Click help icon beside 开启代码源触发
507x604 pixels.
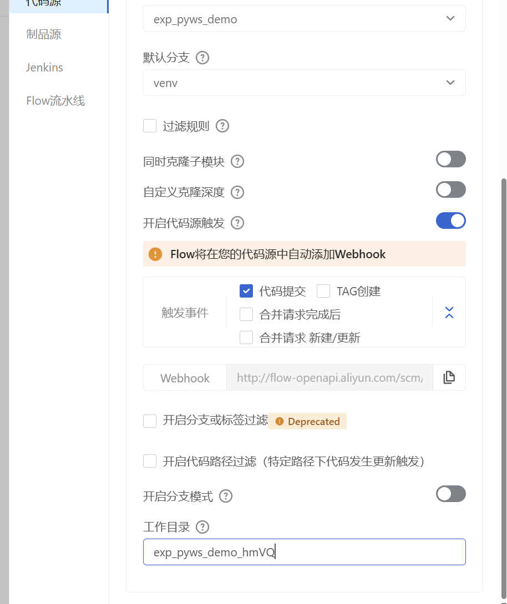tap(237, 223)
